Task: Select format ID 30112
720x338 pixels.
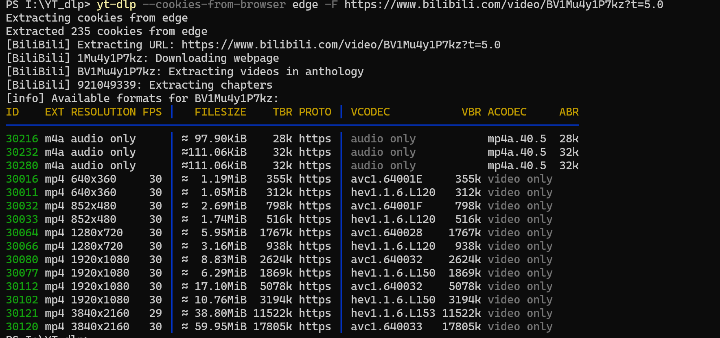Action: tap(22, 286)
